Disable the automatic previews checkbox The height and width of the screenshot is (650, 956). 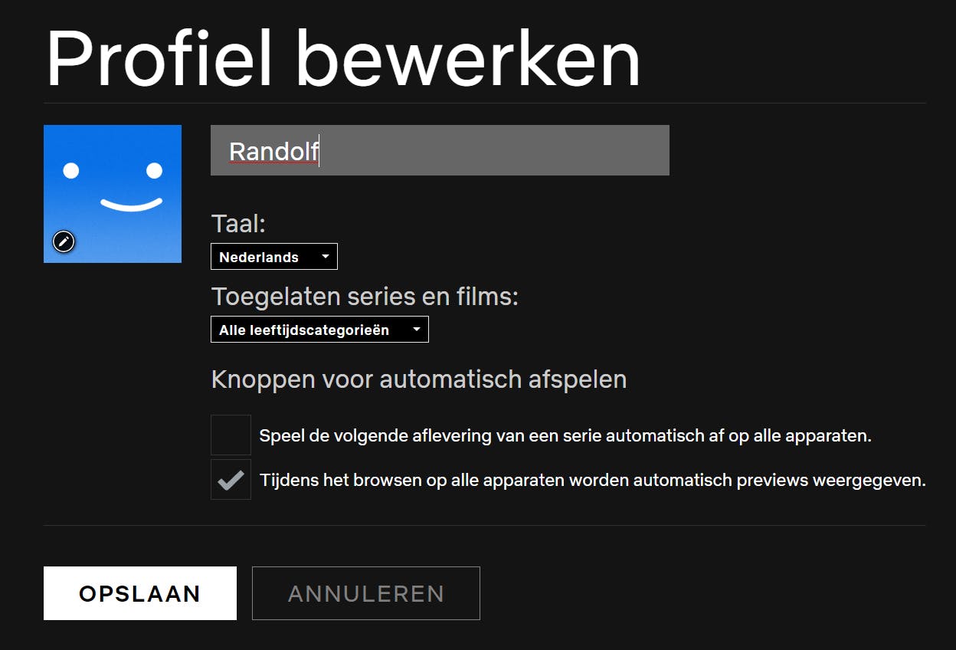point(231,480)
